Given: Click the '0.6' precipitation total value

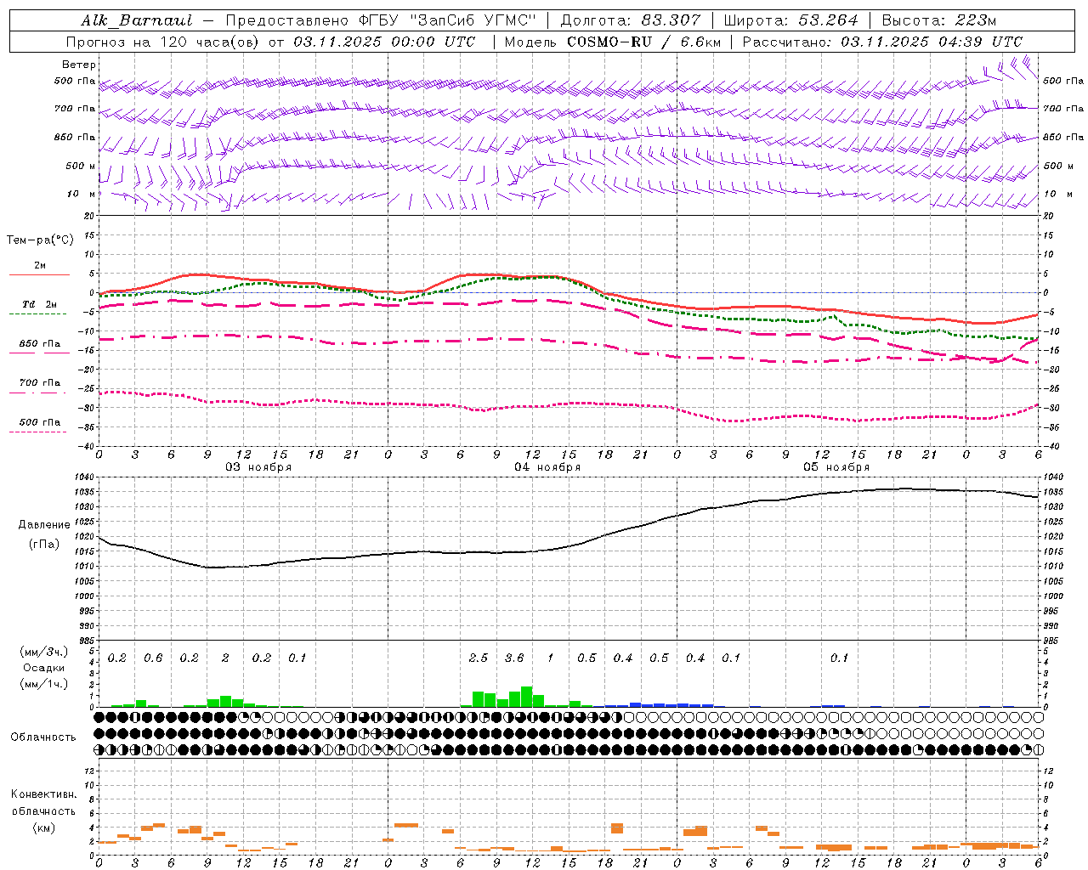Looking at the screenshot, I should [x=153, y=658].
